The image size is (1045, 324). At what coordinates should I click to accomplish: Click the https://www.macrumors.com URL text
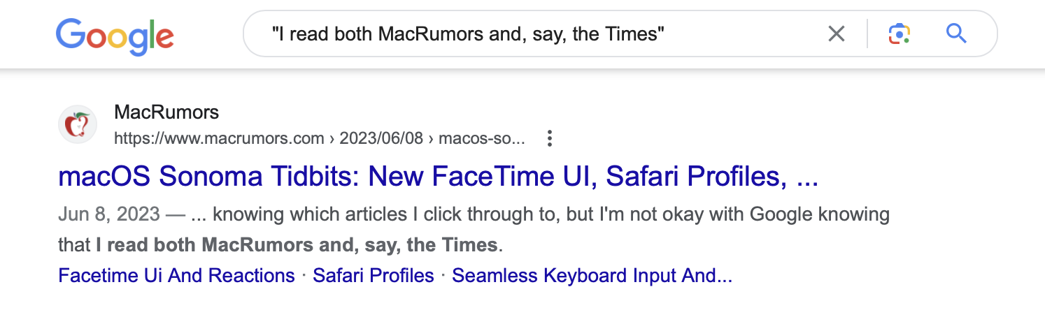219,138
